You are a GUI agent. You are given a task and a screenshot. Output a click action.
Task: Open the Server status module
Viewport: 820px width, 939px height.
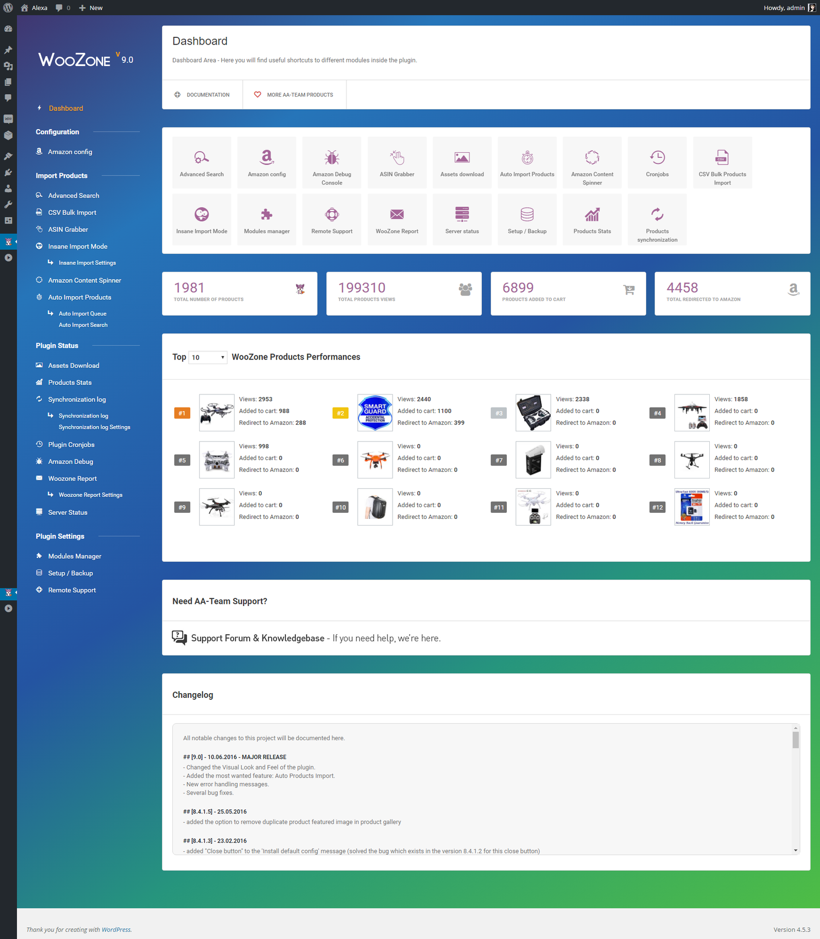click(462, 219)
